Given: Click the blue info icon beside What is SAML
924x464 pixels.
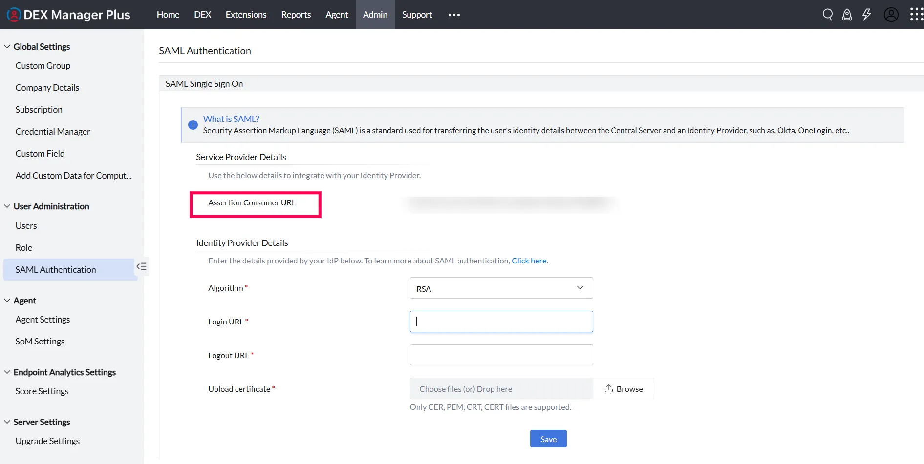Looking at the screenshot, I should click(x=193, y=125).
